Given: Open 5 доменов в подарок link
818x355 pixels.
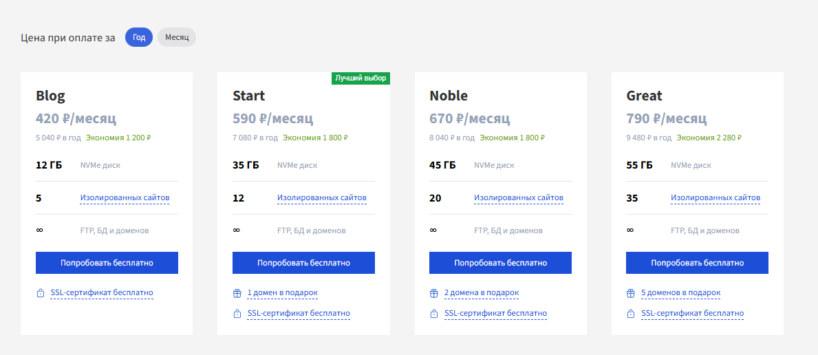Looking at the screenshot, I should [x=681, y=293].
